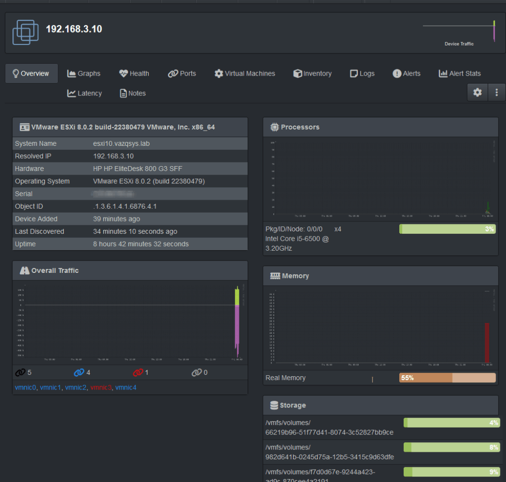Open the Overall Traffic graph
The width and height of the screenshot is (506, 482).
pyautogui.click(x=130, y=322)
